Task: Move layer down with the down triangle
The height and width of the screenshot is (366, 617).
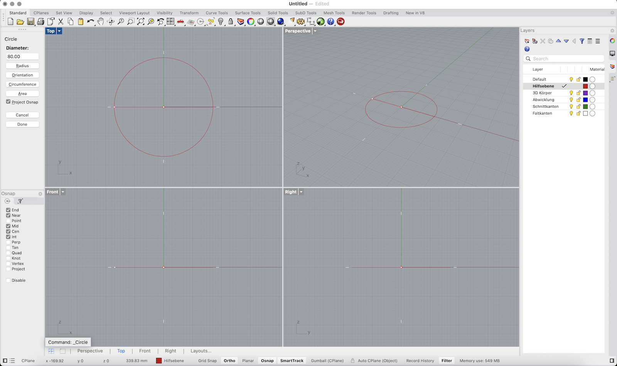Action: click(566, 41)
